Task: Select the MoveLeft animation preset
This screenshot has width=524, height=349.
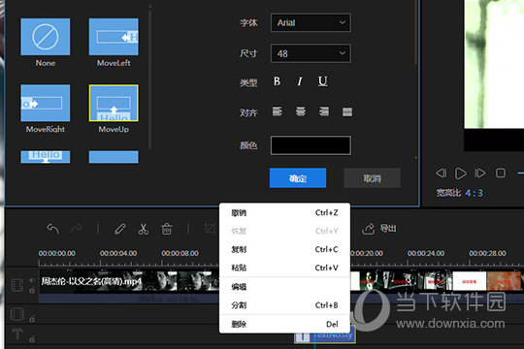Action: (x=114, y=37)
